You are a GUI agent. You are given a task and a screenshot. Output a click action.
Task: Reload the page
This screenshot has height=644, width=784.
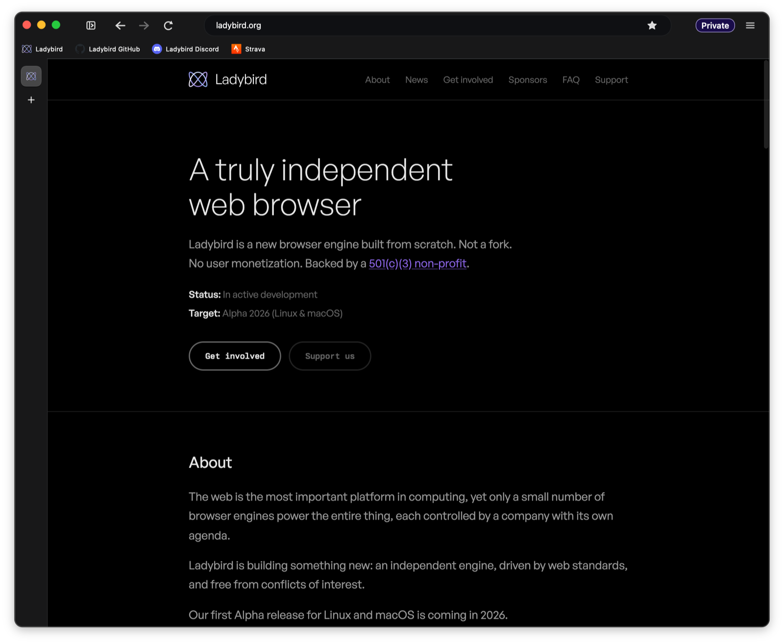coord(168,25)
